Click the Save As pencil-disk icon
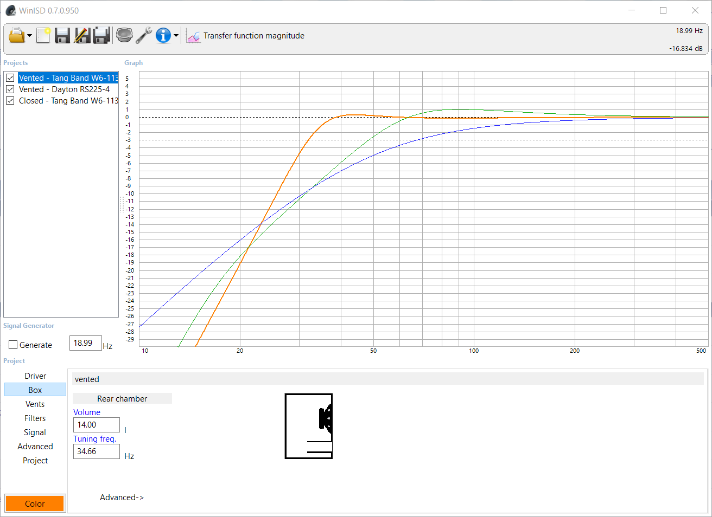The image size is (712, 517). click(82, 36)
